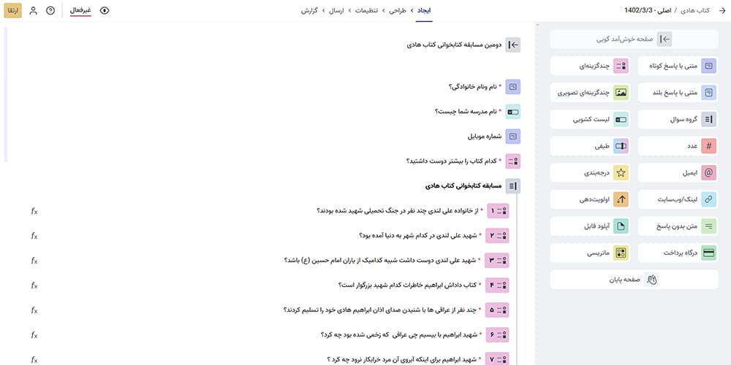Add a dropdown list (لیست کشویی) field
Viewport: 731px width, 365px height.
[621, 119]
